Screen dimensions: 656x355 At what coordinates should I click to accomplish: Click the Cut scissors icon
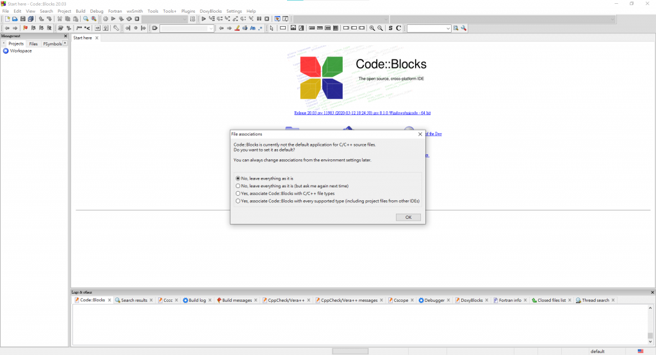(x=60, y=19)
